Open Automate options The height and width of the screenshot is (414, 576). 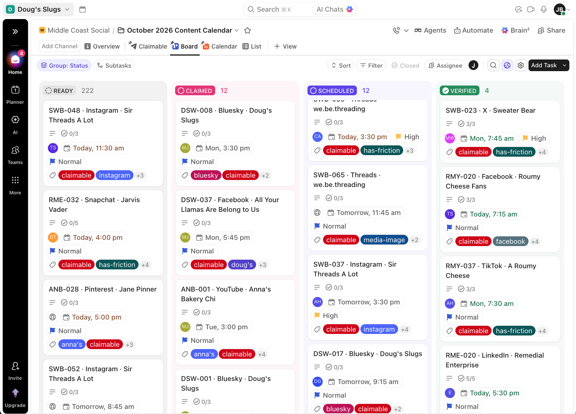tap(474, 30)
